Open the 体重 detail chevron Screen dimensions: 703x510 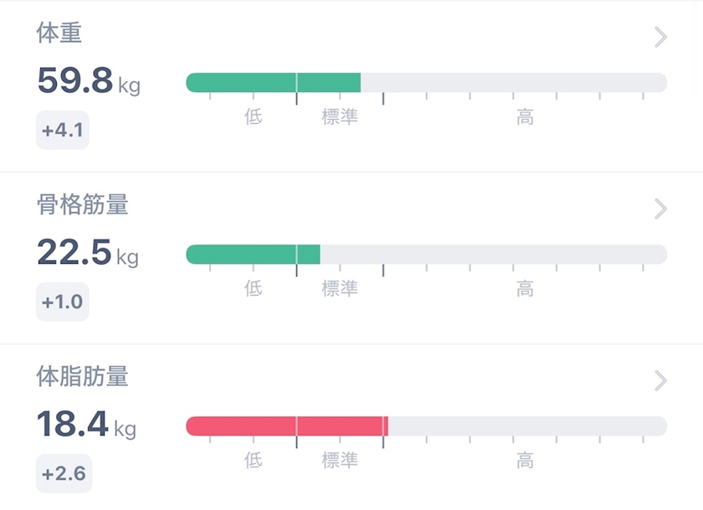pyautogui.click(x=660, y=37)
